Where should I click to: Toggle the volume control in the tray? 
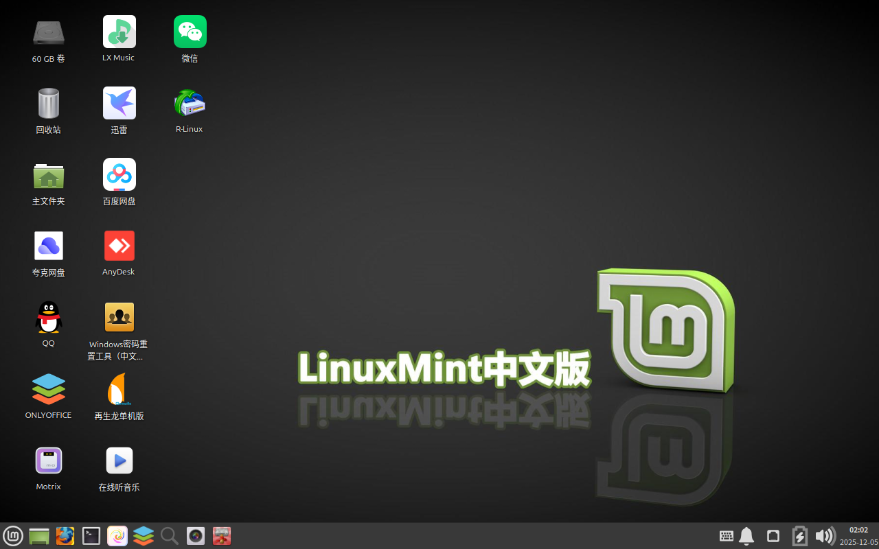point(825,536)
